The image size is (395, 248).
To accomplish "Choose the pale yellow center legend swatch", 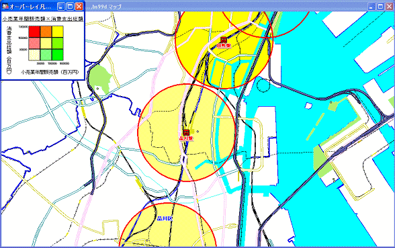I will (x=46, y=43).
